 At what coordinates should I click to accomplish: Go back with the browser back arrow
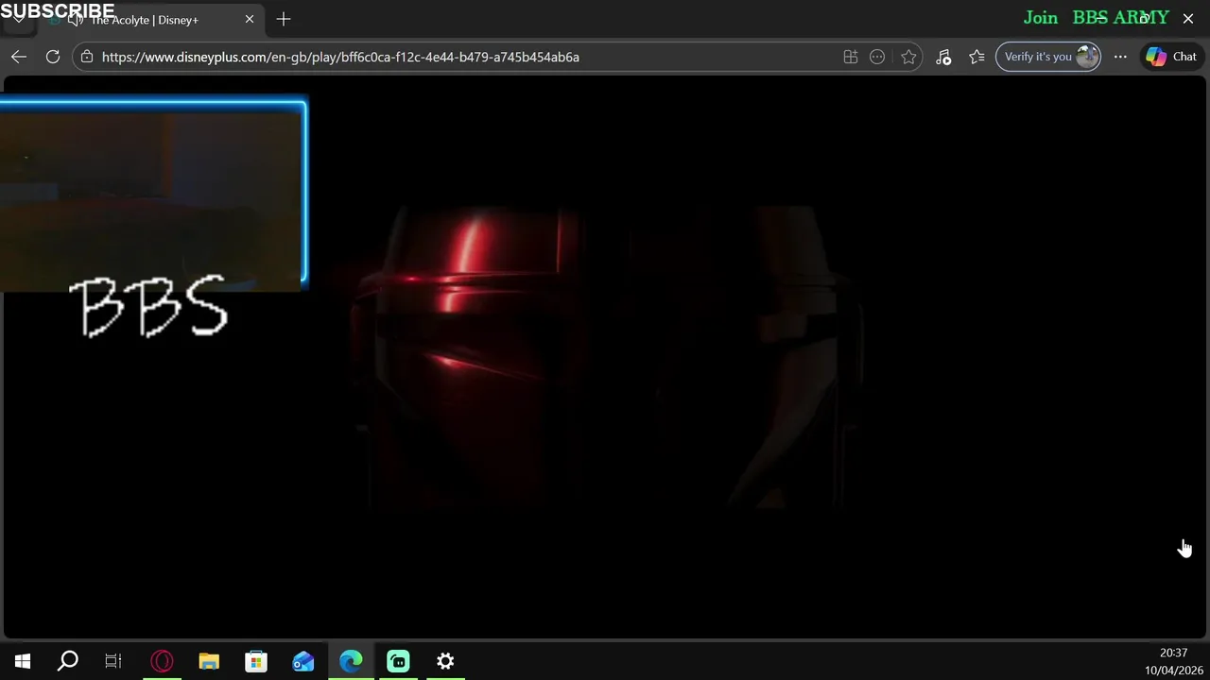[19, 57]
